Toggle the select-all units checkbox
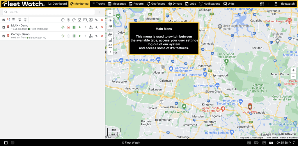Viewport: 298px width, 146px height. pos(4,20)
